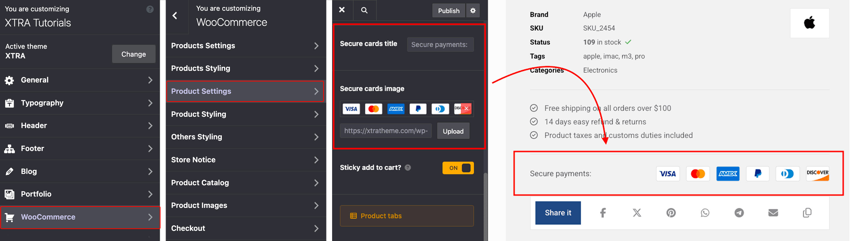Click the Upload image button

click(453, 132)
